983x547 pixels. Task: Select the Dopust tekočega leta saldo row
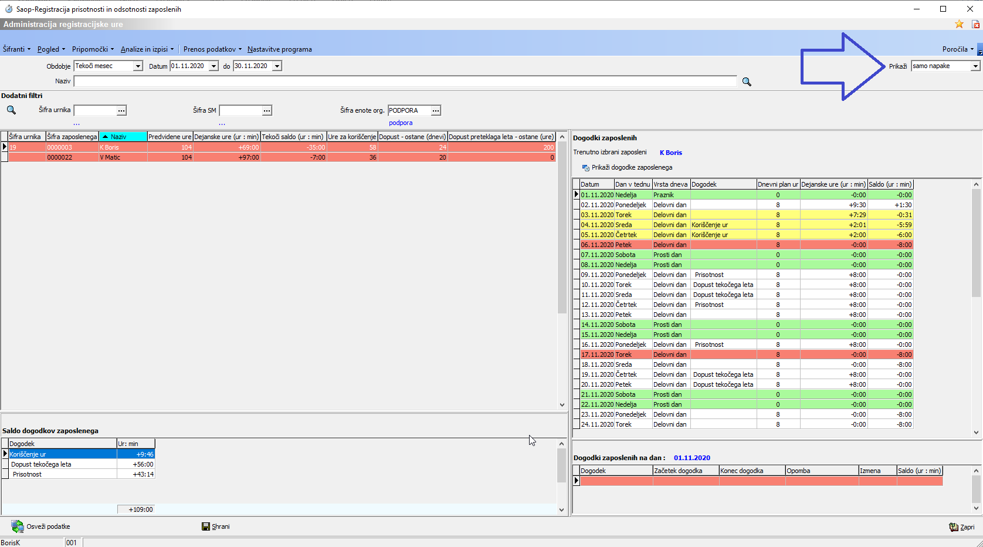pos(82,464)
